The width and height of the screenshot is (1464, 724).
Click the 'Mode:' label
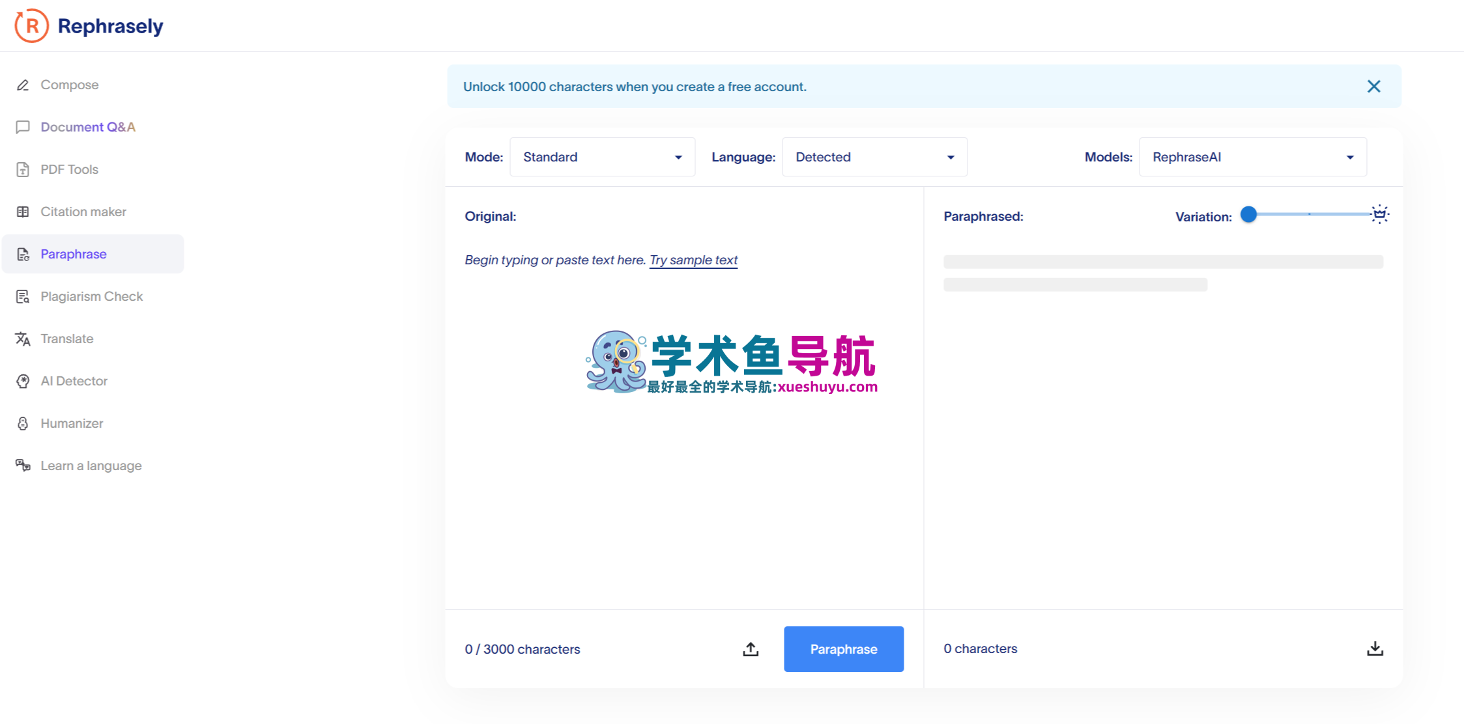(x=484, y=157)
